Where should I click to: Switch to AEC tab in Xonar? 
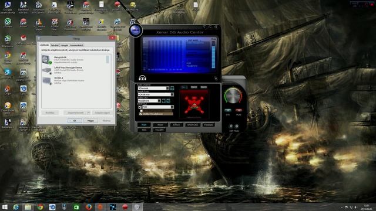pyautogui.click(x=144, y=130)
